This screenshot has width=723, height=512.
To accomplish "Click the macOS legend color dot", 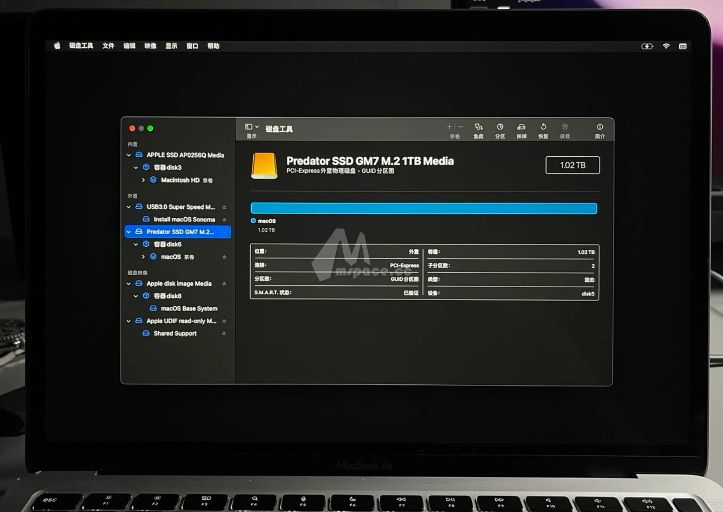I will [253, 221].
